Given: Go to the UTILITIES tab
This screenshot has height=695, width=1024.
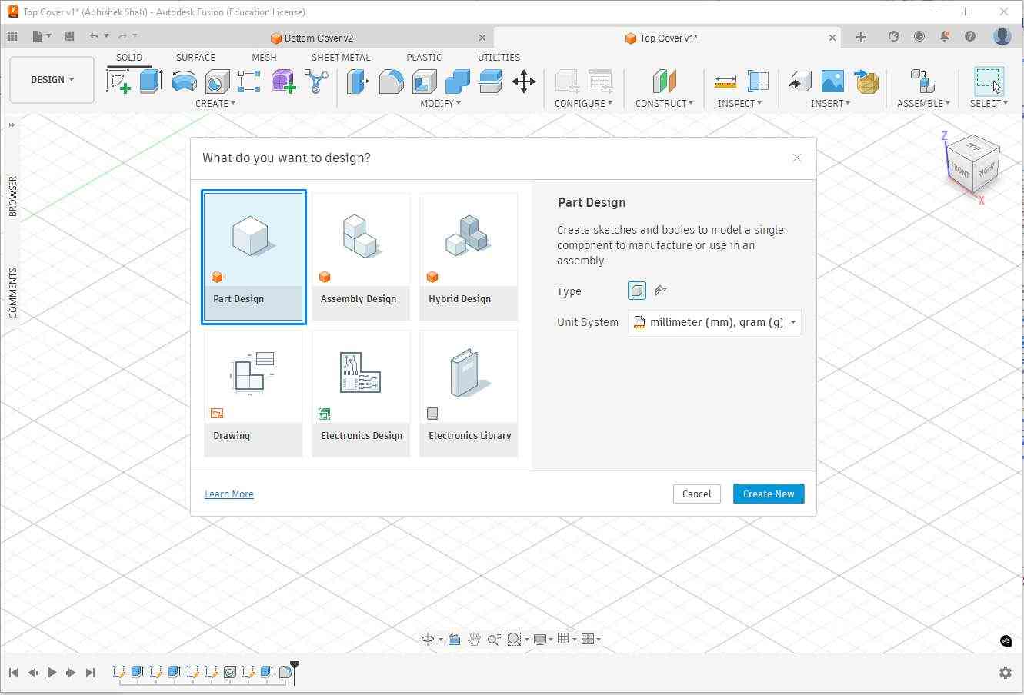Looking at the screenshot, I should (x=499, y=57).
